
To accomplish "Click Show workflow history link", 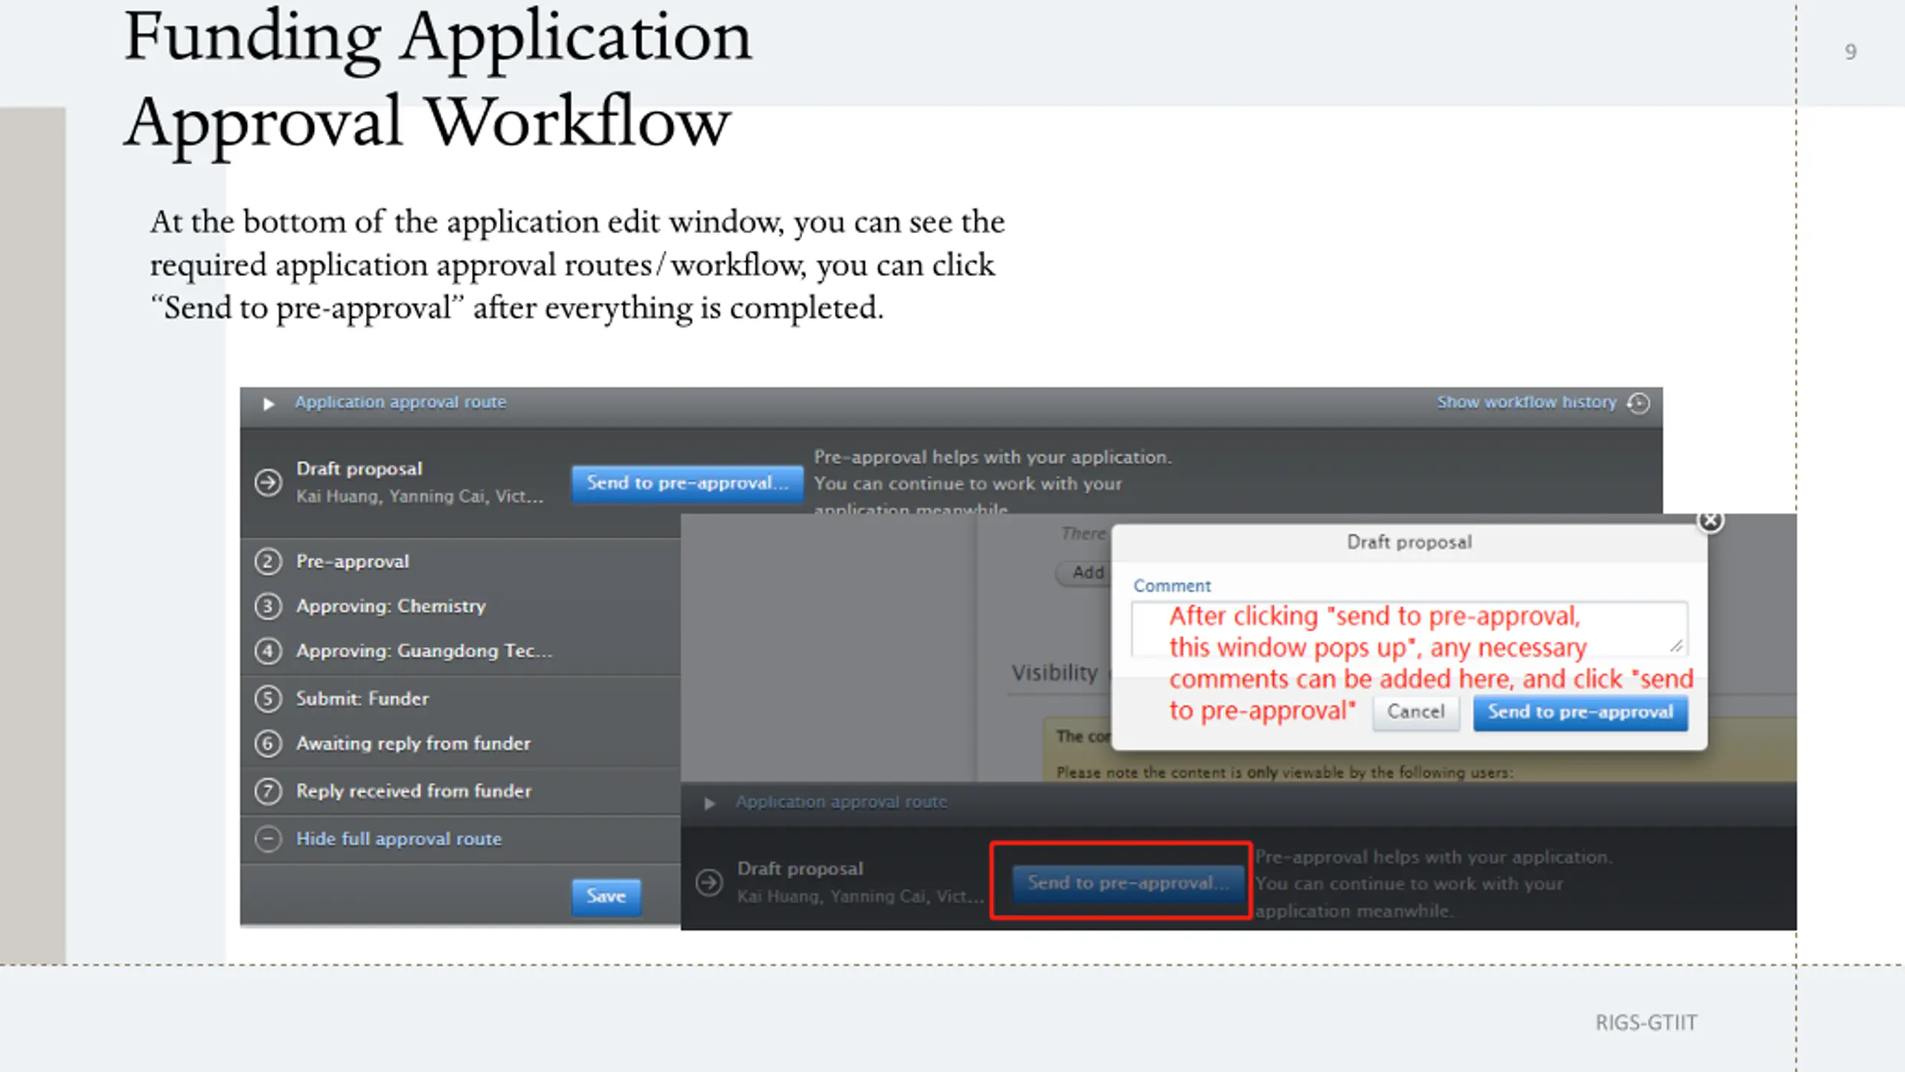I will coord(1526,402).
